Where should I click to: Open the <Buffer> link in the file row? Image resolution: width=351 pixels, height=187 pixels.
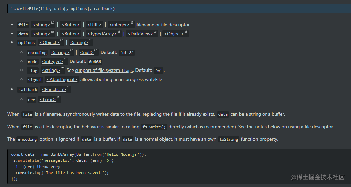point(71,25)
